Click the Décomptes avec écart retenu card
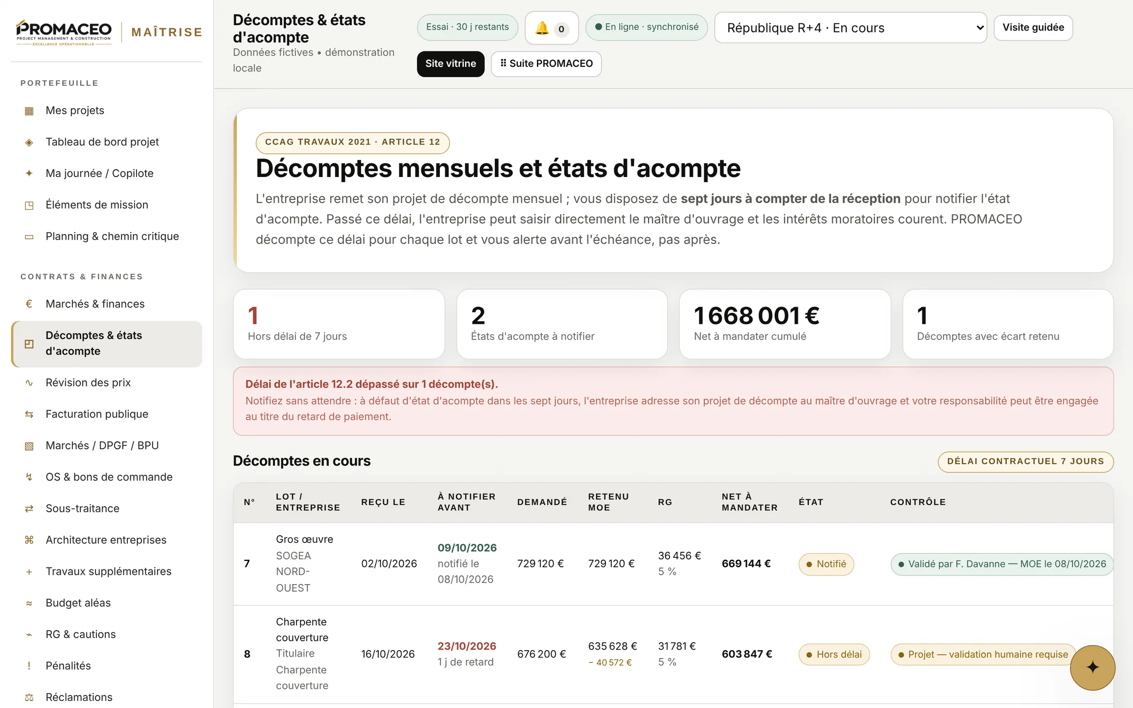The width and height of the screenshot is (1133, 708). coord(1008,324)
